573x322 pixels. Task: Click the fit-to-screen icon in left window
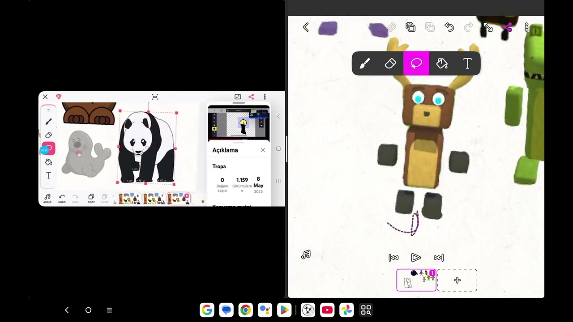[x=155, y=97]
